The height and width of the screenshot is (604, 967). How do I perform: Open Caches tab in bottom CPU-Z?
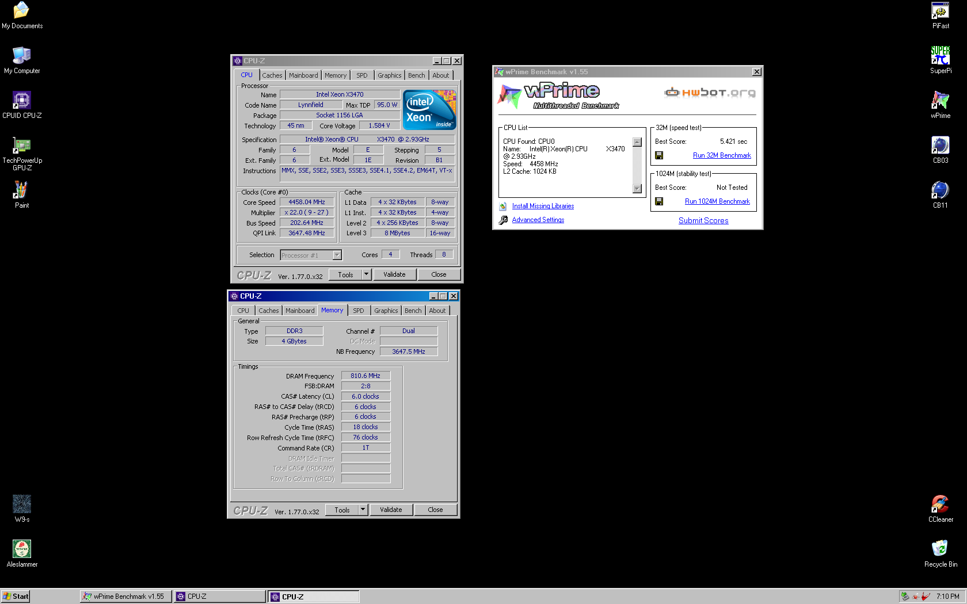coord(269,311)
